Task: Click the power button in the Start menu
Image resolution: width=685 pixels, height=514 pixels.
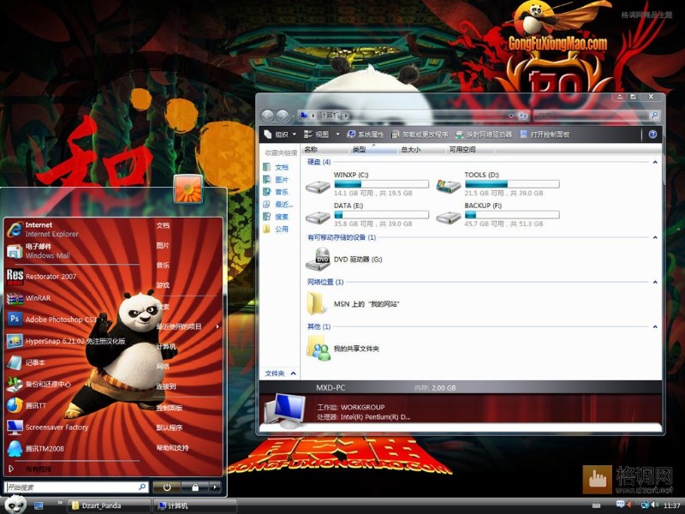Action: (166, 487)
